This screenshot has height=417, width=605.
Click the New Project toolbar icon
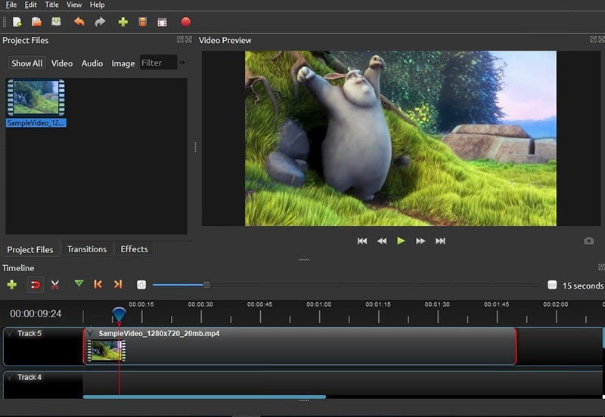pos(17,22)
